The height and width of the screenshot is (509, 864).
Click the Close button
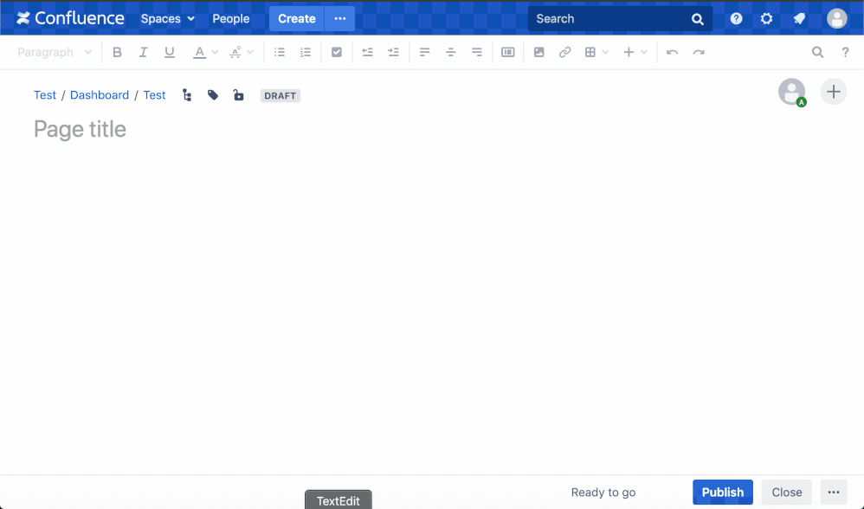tap(786, 492)
